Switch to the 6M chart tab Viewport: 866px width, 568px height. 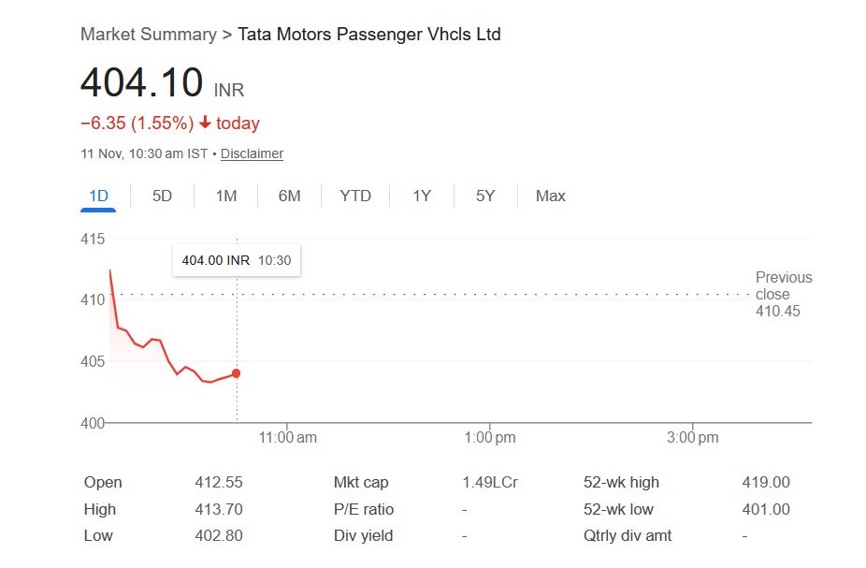[x=289, y=196]
